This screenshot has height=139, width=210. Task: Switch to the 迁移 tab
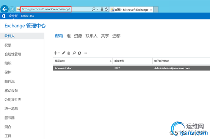pos(116,36)
